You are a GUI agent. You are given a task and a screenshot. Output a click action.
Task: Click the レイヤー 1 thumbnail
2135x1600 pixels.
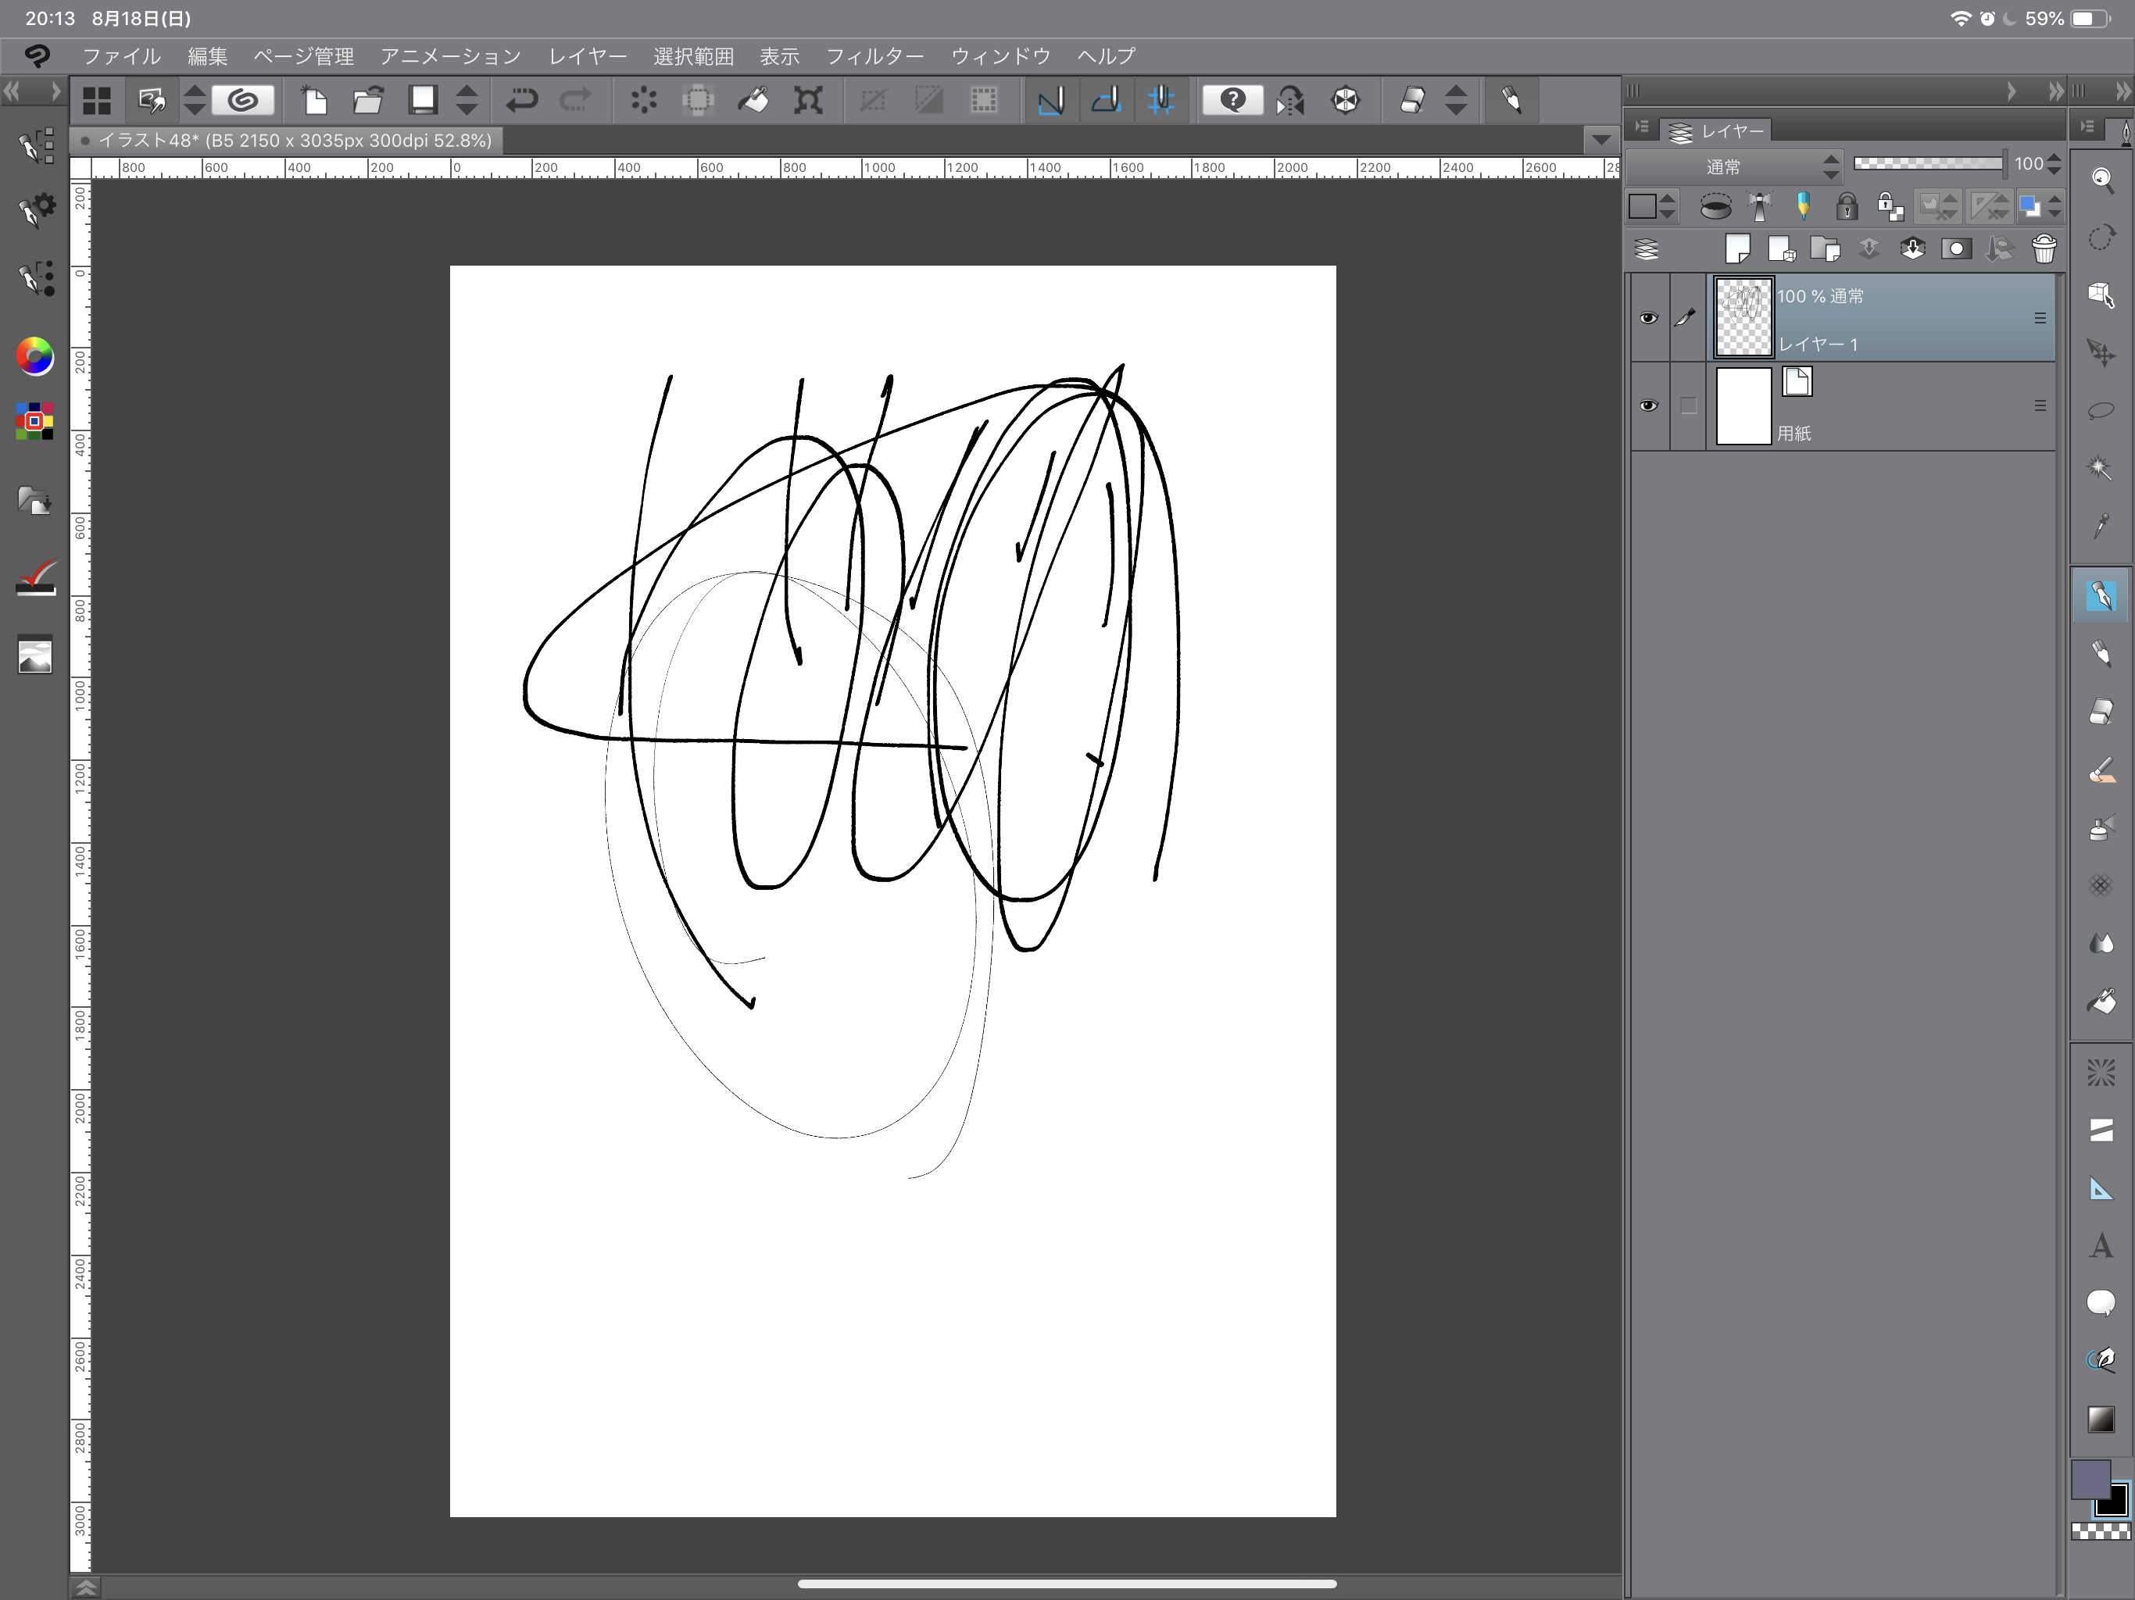[1743, 317]
